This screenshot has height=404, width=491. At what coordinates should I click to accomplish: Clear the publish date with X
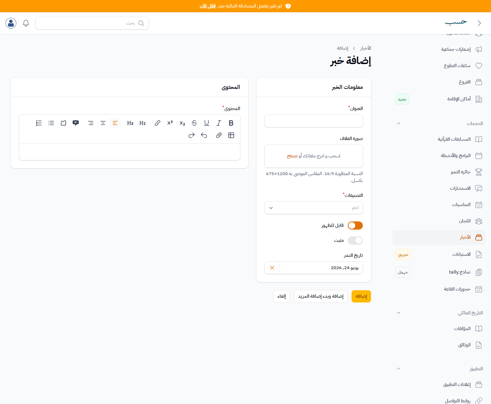272,268
